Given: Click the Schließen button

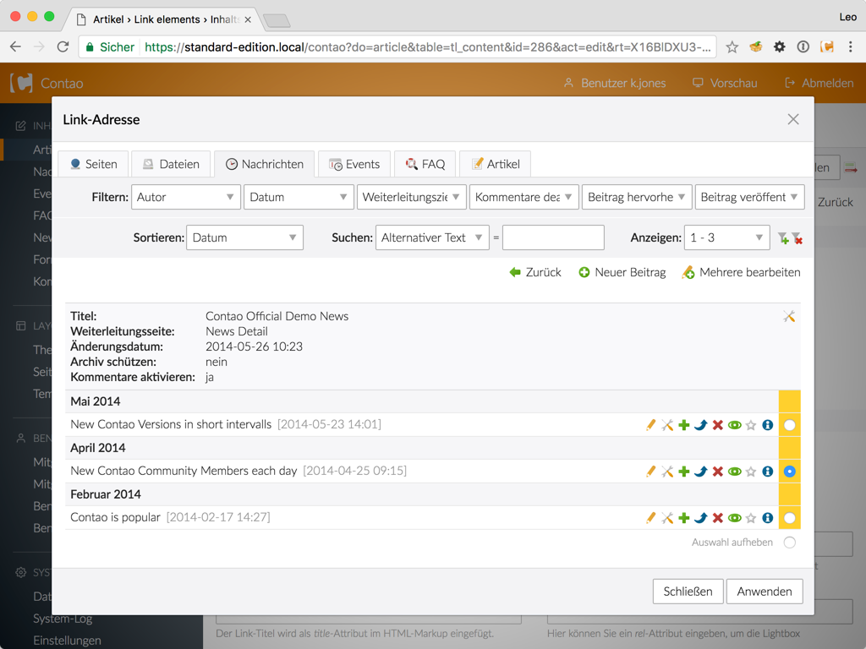Looking at the screenshot, I should pos(688,592).
